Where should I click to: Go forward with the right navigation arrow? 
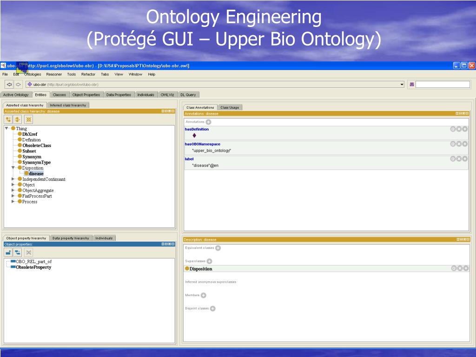[x=18, y=85]
